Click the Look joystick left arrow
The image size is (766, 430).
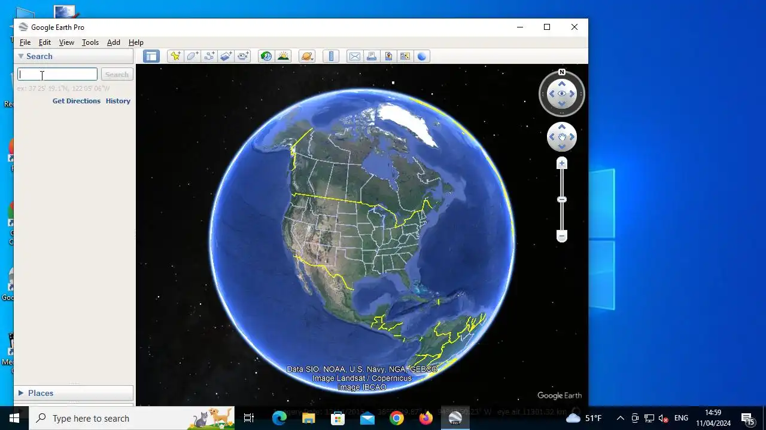[x=551, y=94]
